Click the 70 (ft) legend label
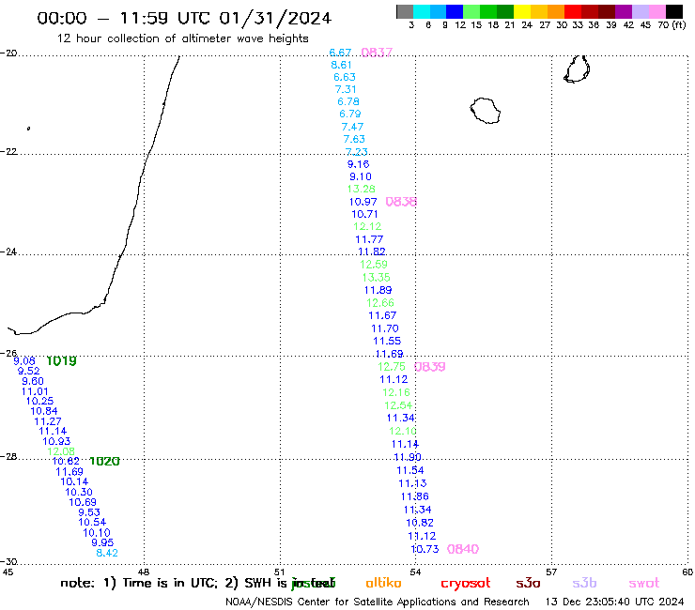 point(672,25)
